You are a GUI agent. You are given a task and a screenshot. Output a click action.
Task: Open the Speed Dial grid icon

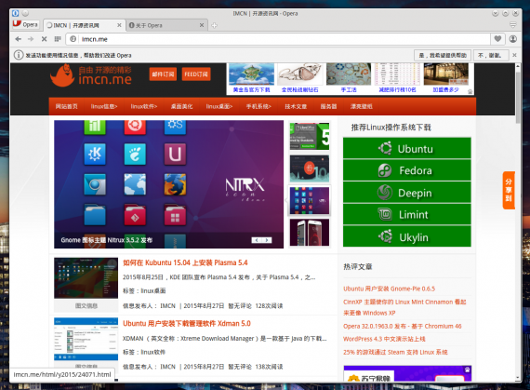tap(58, 39)
